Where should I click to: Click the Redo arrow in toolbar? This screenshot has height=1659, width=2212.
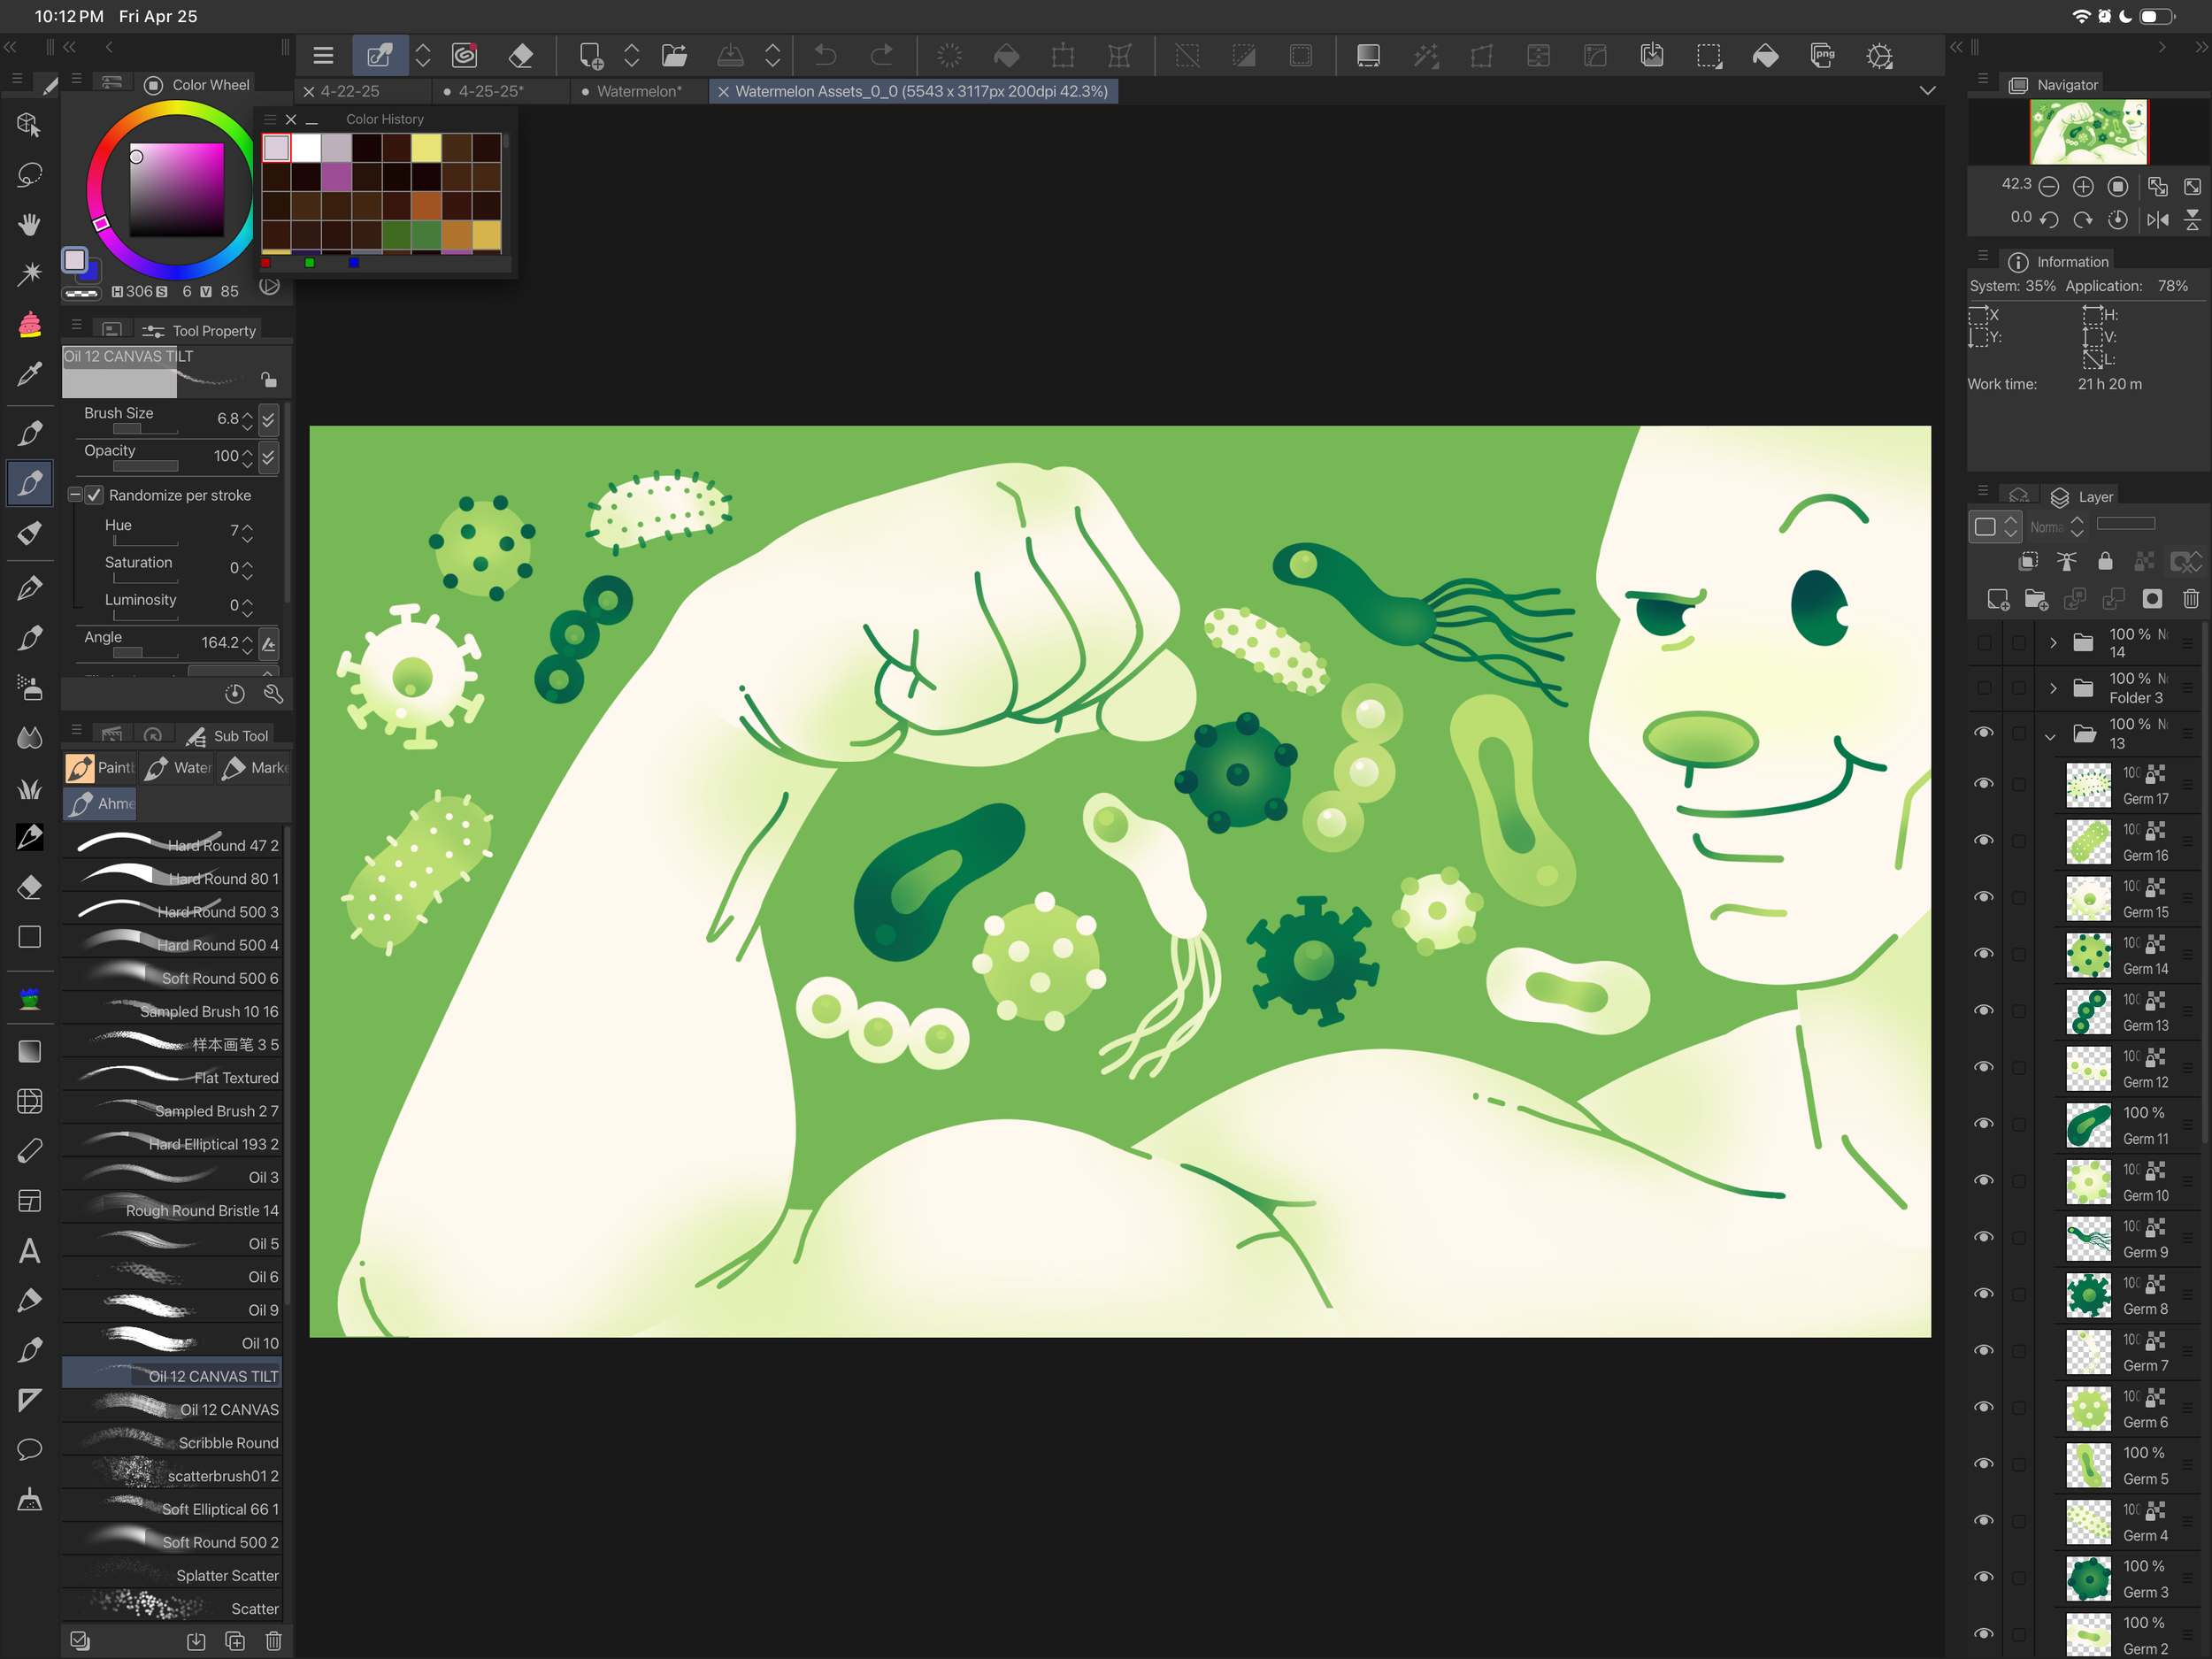point(882,56)
